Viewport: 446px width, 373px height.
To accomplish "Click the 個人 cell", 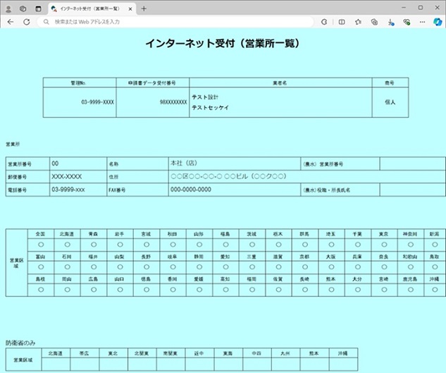I will tap(390, 102).
